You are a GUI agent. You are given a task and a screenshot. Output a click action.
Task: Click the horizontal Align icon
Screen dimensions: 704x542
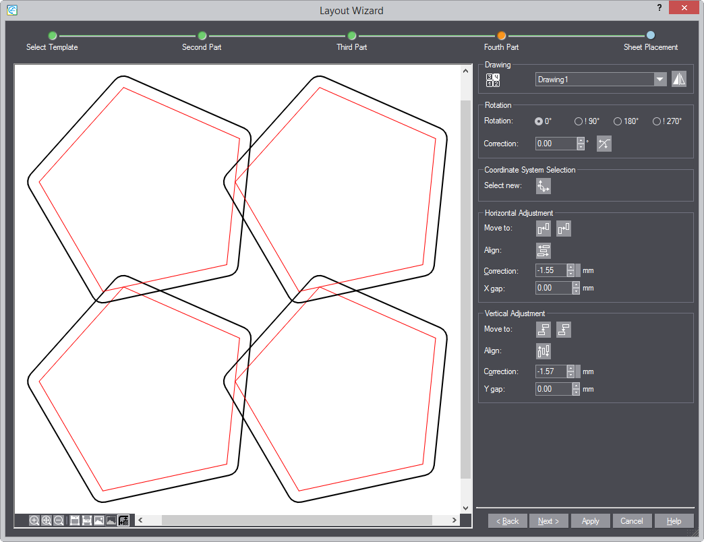pyautogui.click(x=544, y=251)
